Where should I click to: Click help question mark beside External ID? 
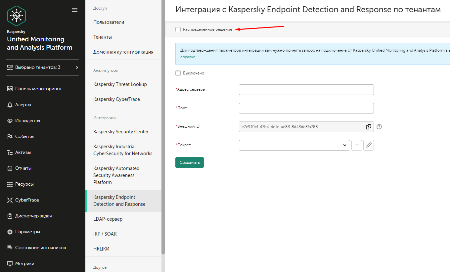379,126
